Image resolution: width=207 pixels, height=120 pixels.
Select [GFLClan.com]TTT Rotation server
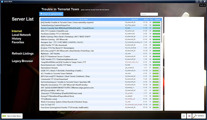(101, 76)
